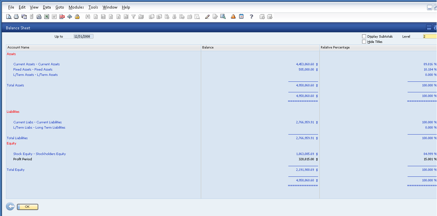Open the Alerts warning triangle icon

233,16
